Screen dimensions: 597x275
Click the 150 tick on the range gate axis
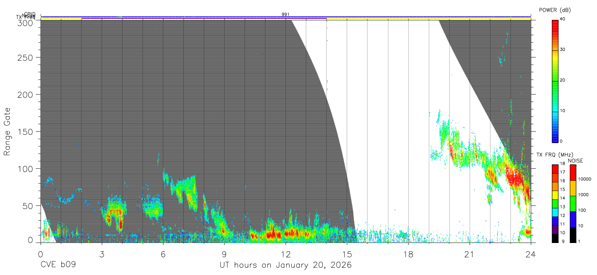coord(25,131)
